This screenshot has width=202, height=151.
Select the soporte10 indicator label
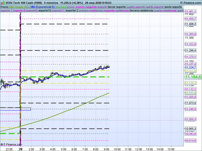pyautogui.click(x=45, y=11)
